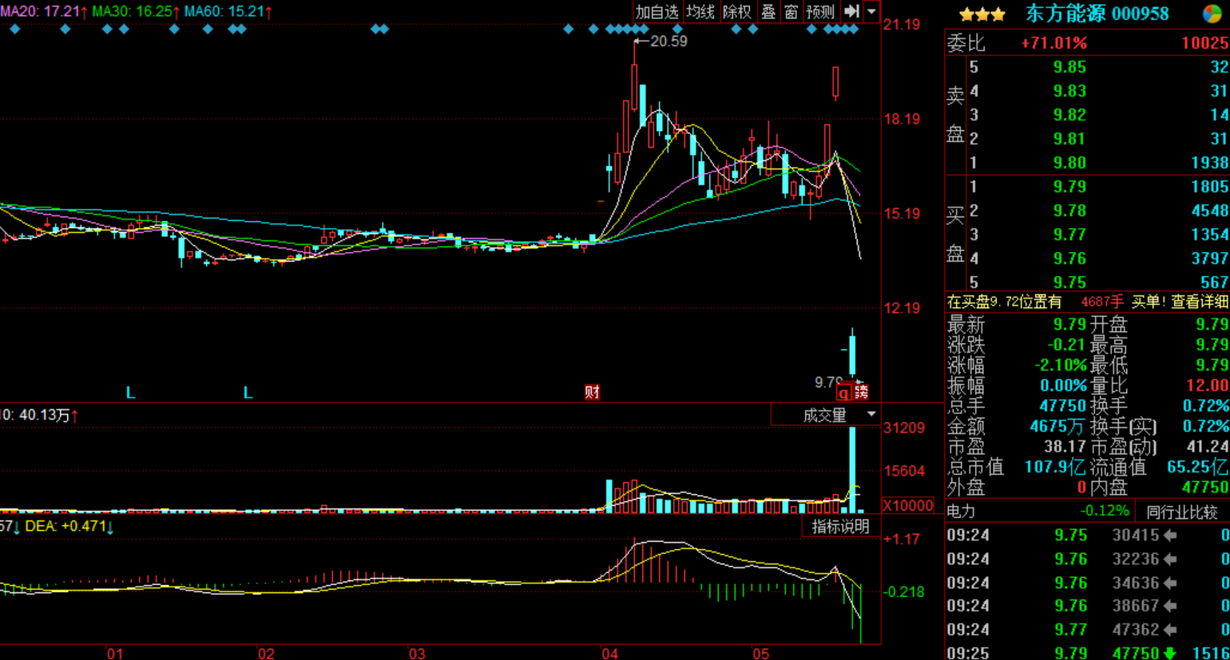The image size is (1230, 660).
Task: Click the pie chart icon beside the stock code
Action: 1212,14
